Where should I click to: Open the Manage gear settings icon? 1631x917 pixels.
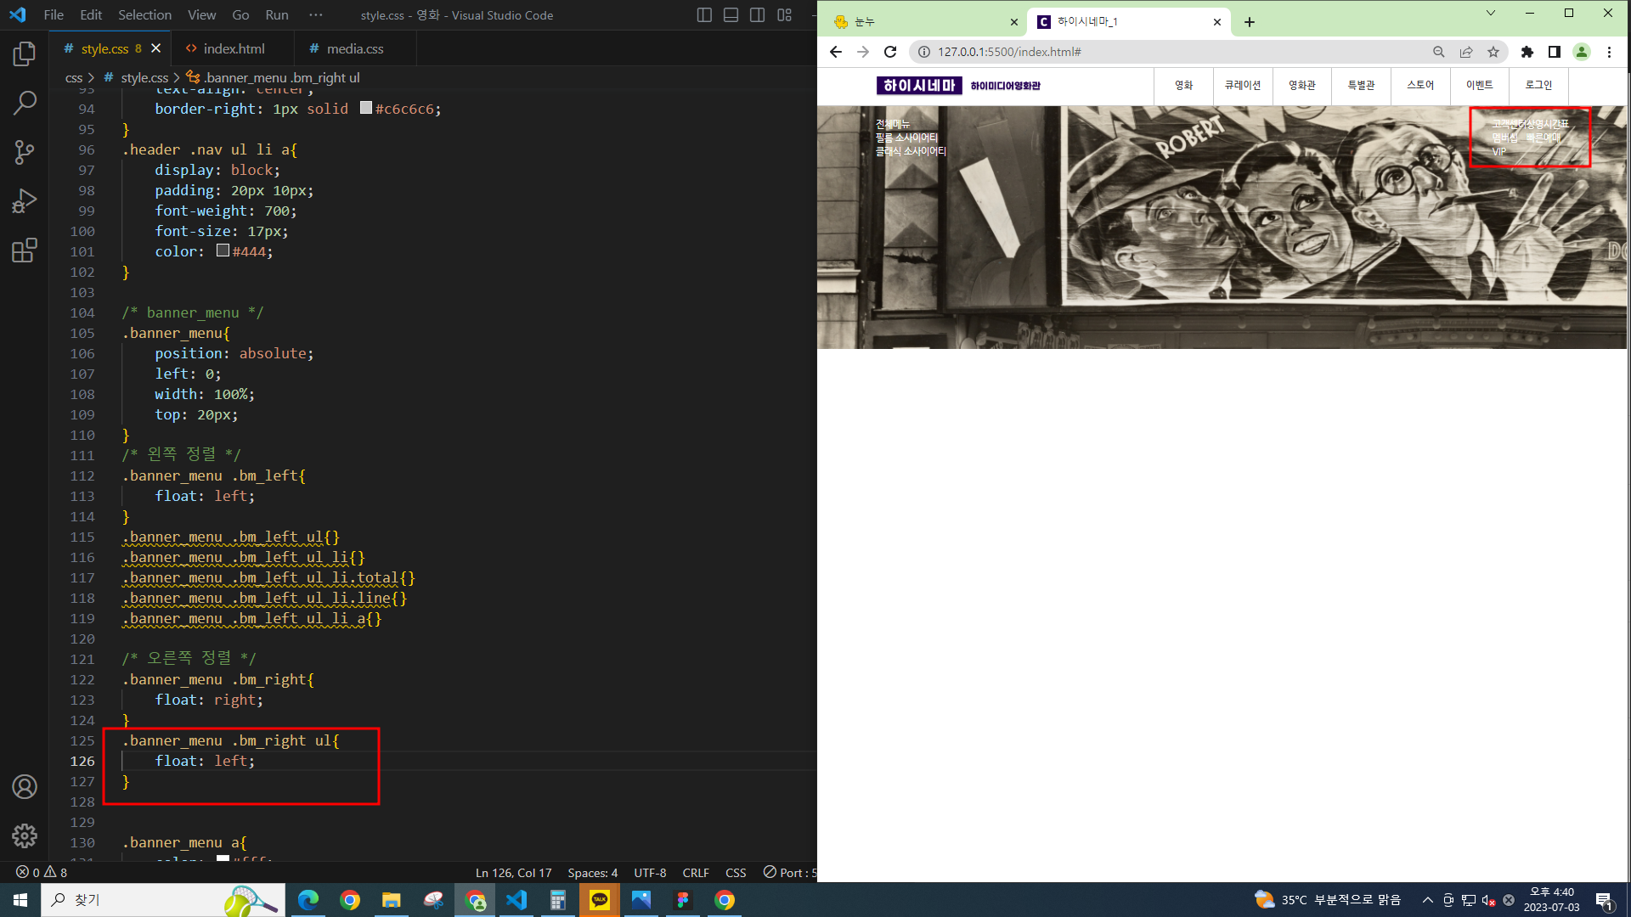tap(25, 835)
